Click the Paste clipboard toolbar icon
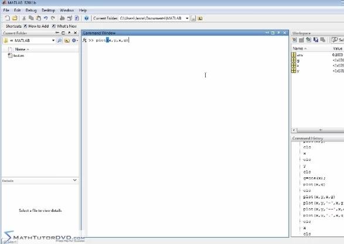 (39, 18)
